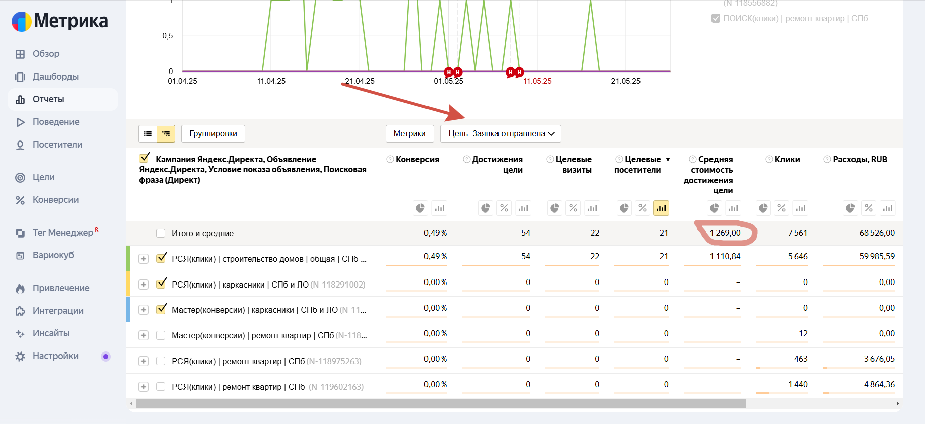Sort by Расходы, RUB header
Screen dimensions: 925x424
pos(860,159)
